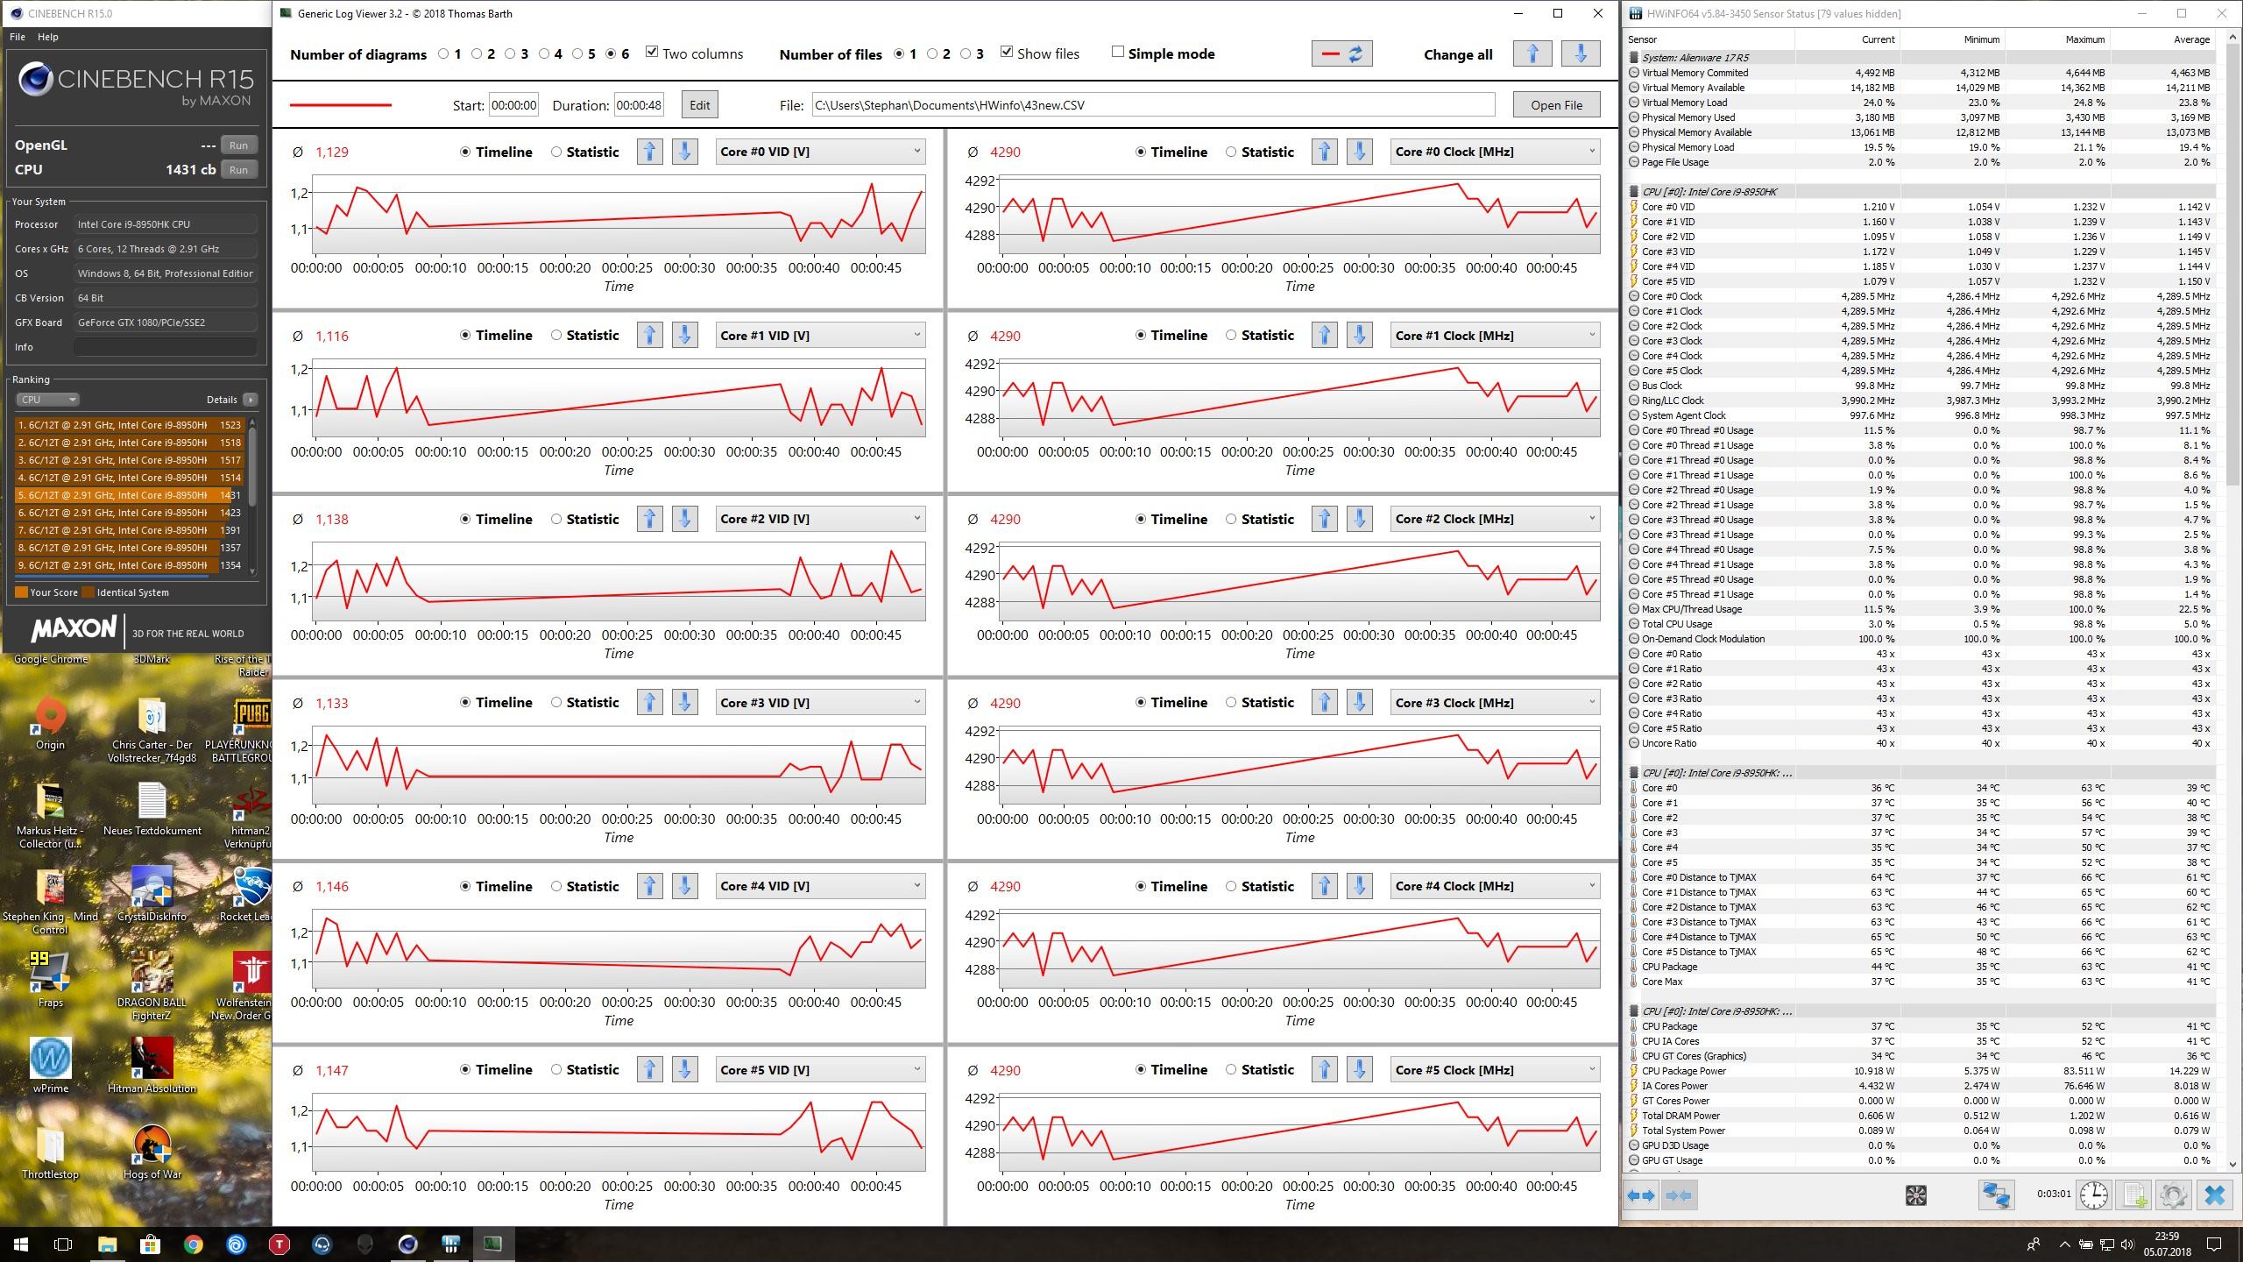Open Cinebench Help menu
2243x1262 pixels.
pyautogui.click(x=47, y=37)
